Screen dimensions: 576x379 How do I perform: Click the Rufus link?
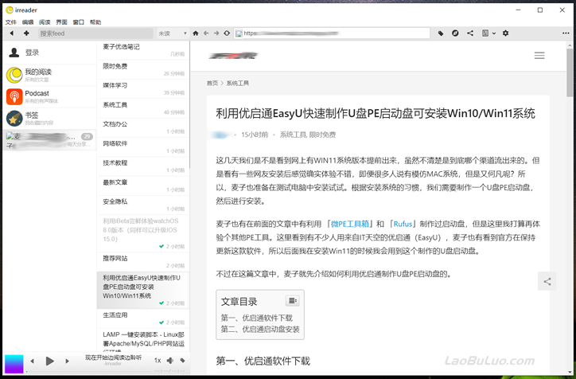(403, 224)
